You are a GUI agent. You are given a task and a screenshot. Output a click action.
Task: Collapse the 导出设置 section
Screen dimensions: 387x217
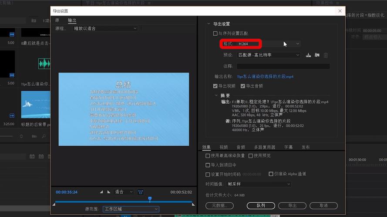pyautogui.click(x=209, y=24)
